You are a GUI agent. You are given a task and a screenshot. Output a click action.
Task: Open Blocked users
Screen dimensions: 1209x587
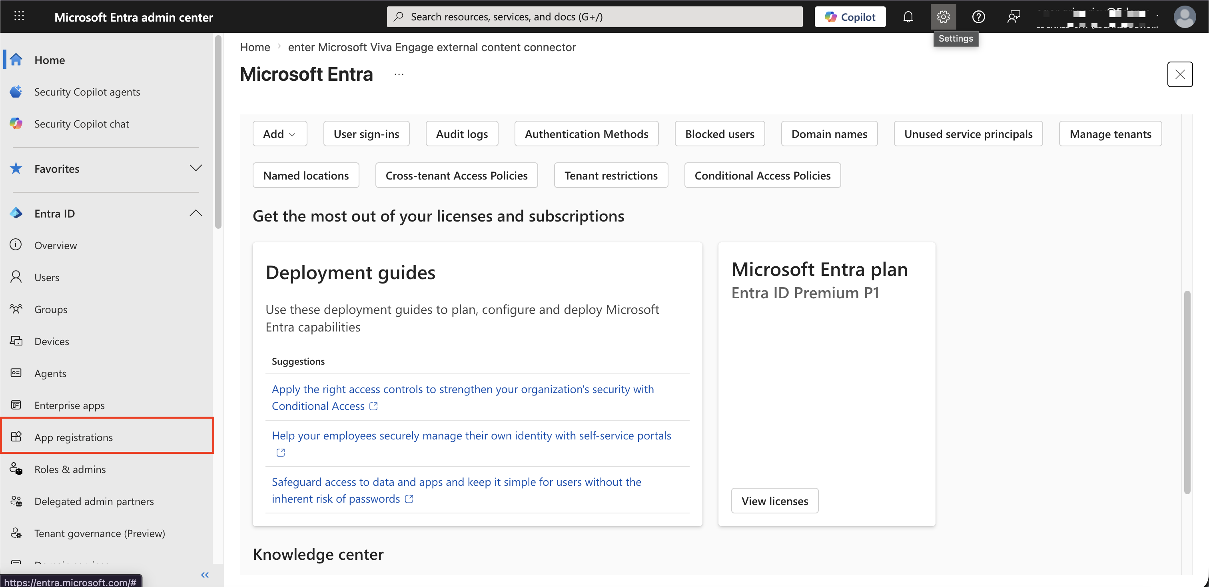point(720,134)
